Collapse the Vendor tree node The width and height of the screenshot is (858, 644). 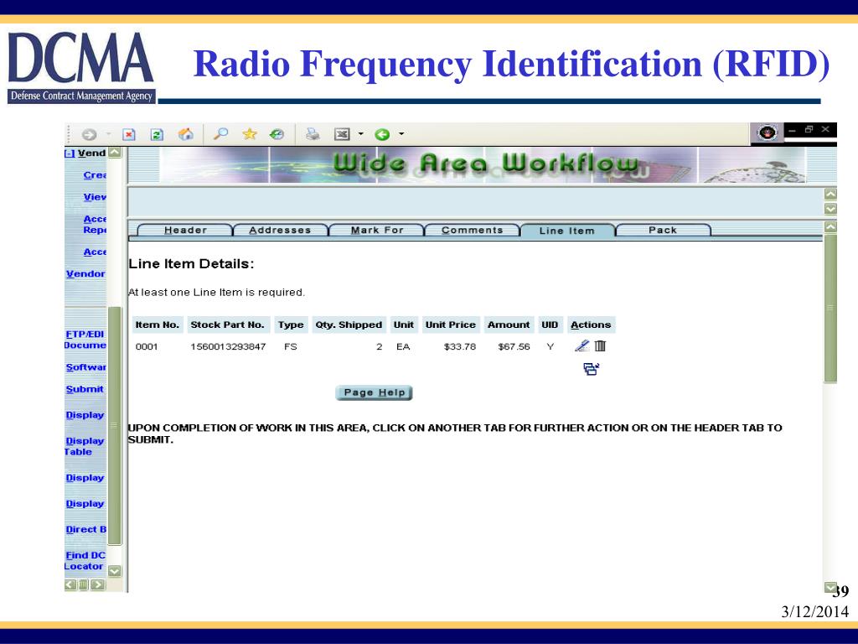(70, 154)
